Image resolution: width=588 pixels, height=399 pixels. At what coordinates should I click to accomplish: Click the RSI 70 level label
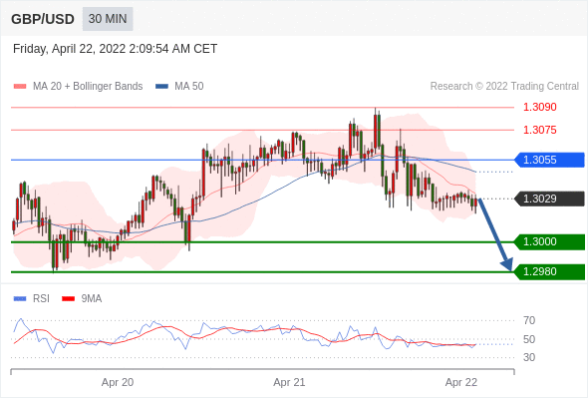pos(529,320)
